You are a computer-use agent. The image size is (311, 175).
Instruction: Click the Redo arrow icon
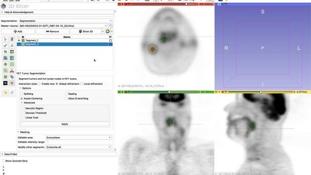pos(12,93)
